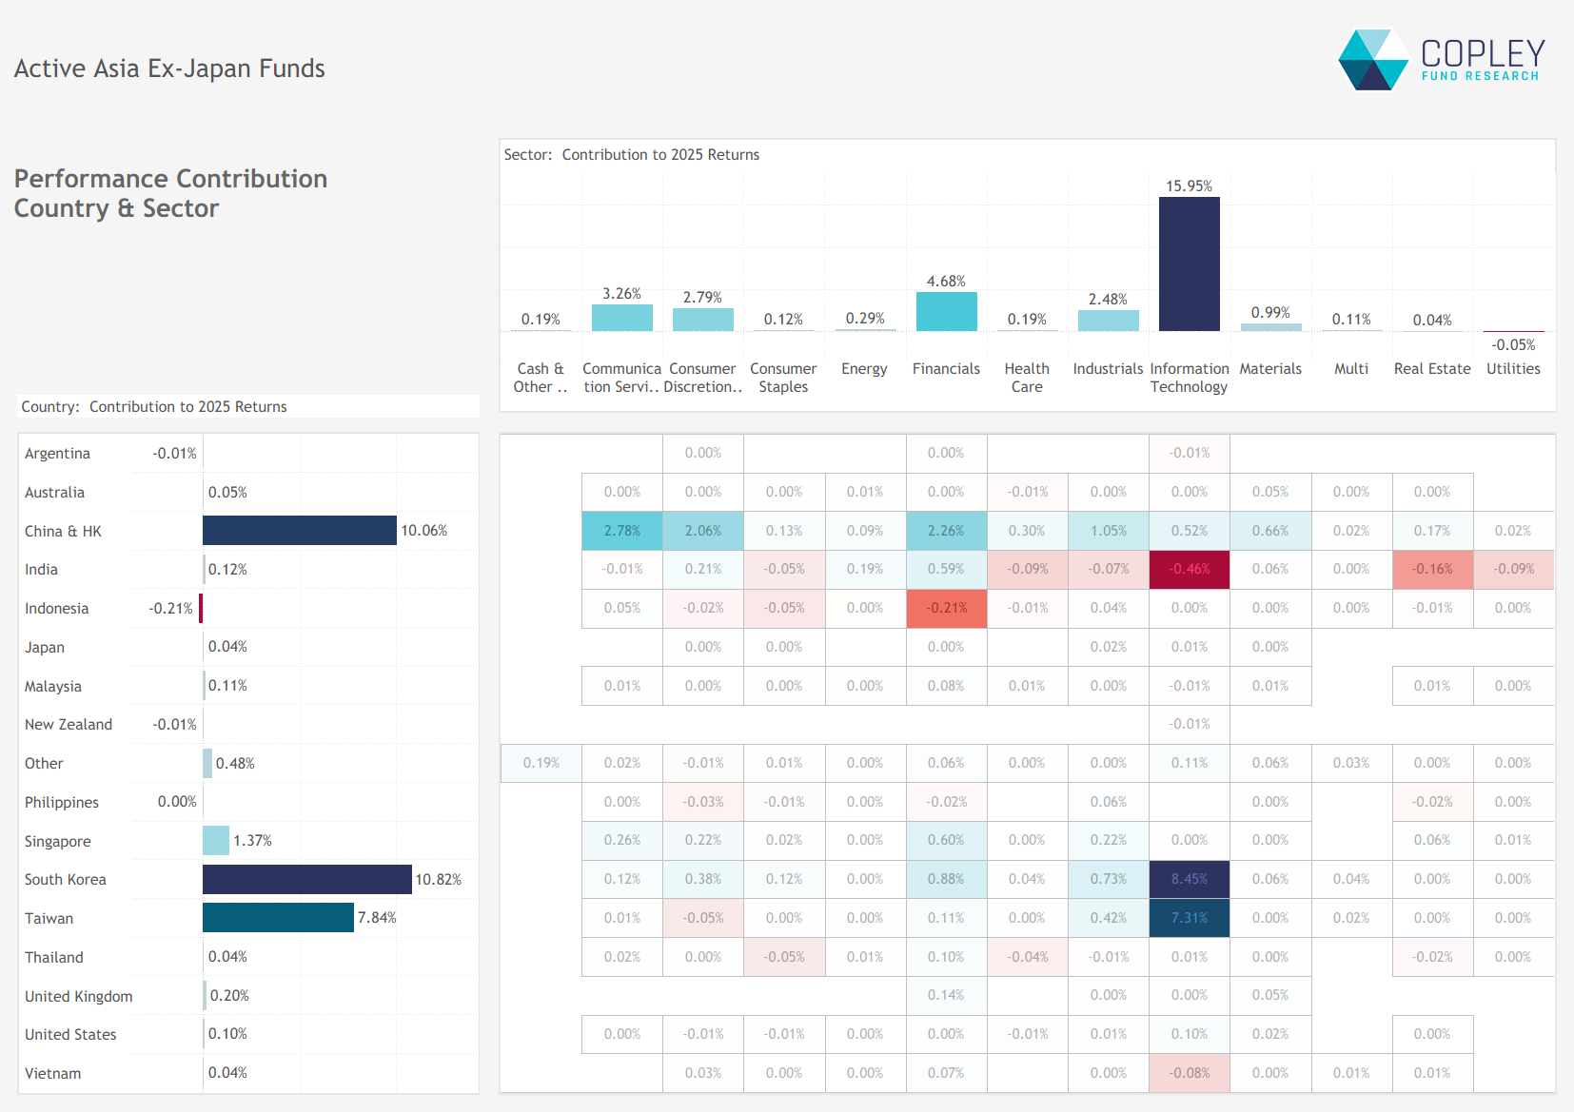Select the Information Technology 15.95% sector bar
1574x1112 pixels.
tap(1189, 264)
